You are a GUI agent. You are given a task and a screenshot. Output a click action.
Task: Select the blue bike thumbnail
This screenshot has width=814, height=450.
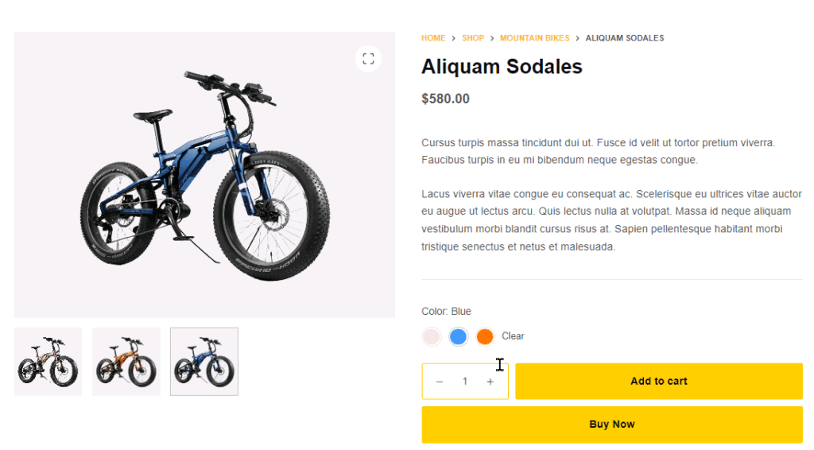(x=204, y=362)
